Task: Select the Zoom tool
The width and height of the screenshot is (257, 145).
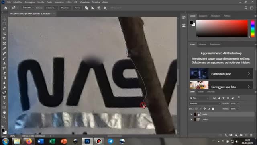Action: (4, 117)
